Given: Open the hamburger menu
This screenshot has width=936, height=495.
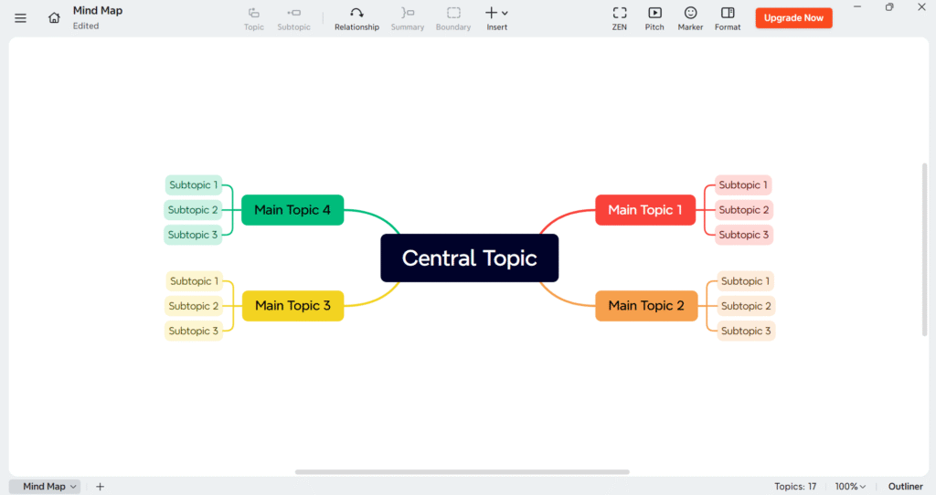Looking at the screenshot, I should (x=20, y=18).
